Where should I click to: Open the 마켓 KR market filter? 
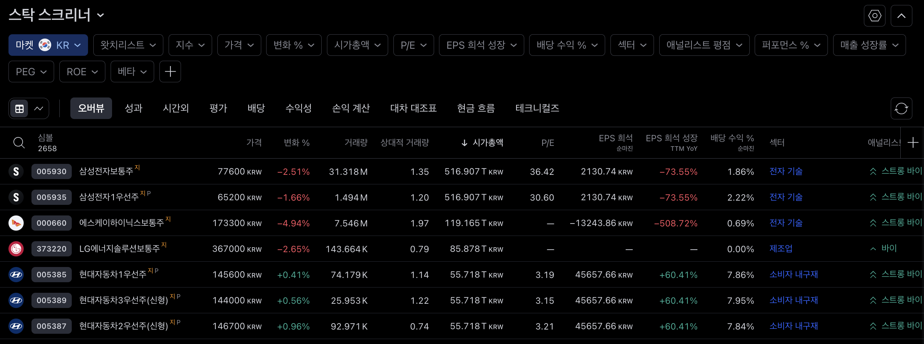tap(48, 45)
